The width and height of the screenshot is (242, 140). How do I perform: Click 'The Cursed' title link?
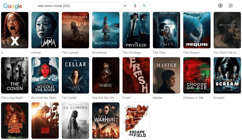click(70, 53)
